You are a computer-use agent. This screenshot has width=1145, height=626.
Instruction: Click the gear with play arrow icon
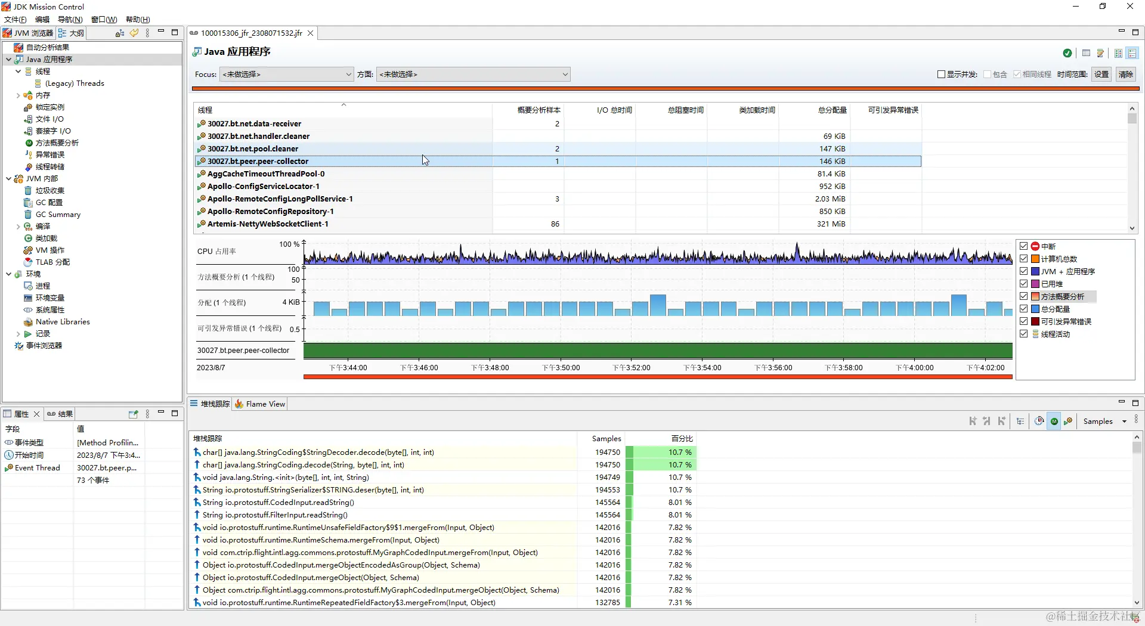click(x=1068, y=421)
